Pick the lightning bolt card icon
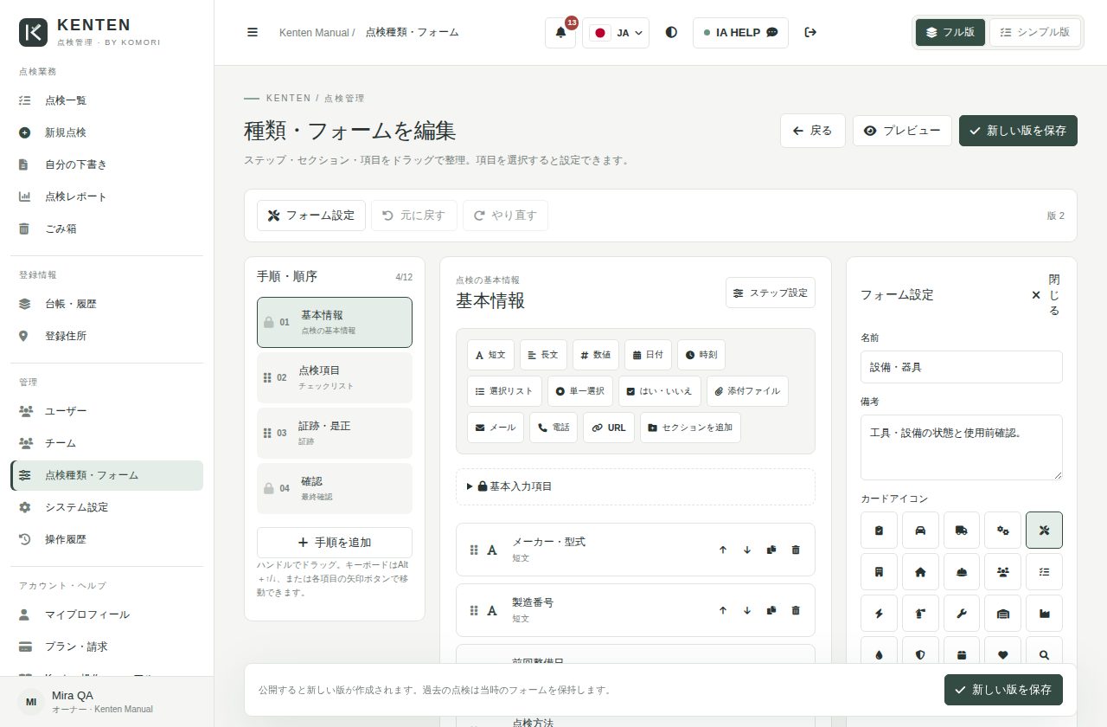The height and width of the screenshot is (727, 1107). (x=879, y=614)
